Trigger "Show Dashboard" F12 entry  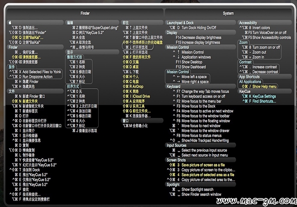191,67
